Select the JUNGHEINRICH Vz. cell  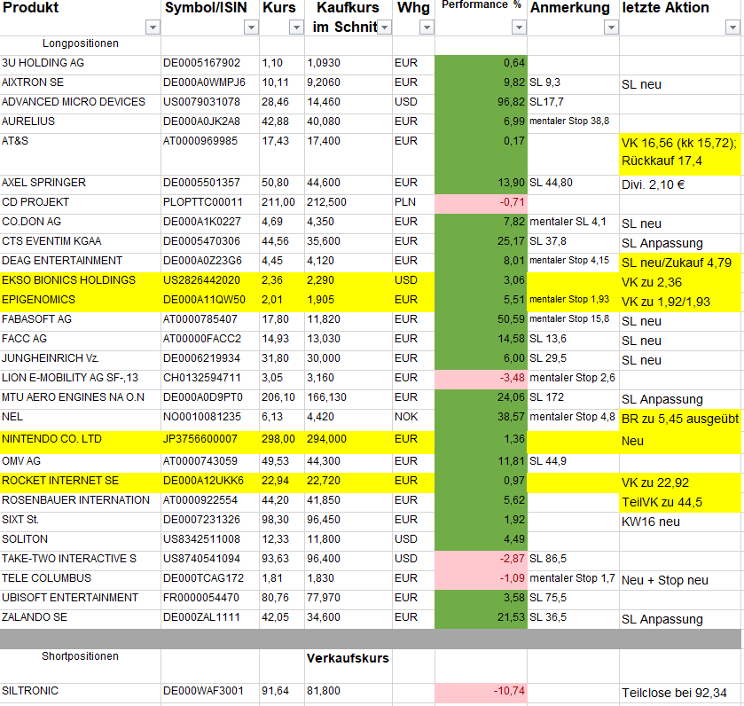pyautogui.click(x=80, y=360)
